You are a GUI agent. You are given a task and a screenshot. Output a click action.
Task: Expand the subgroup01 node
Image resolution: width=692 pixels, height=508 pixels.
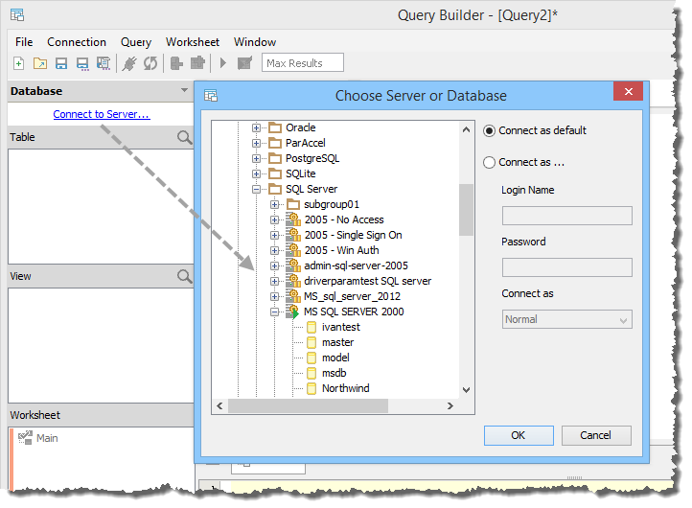[274, 204]
